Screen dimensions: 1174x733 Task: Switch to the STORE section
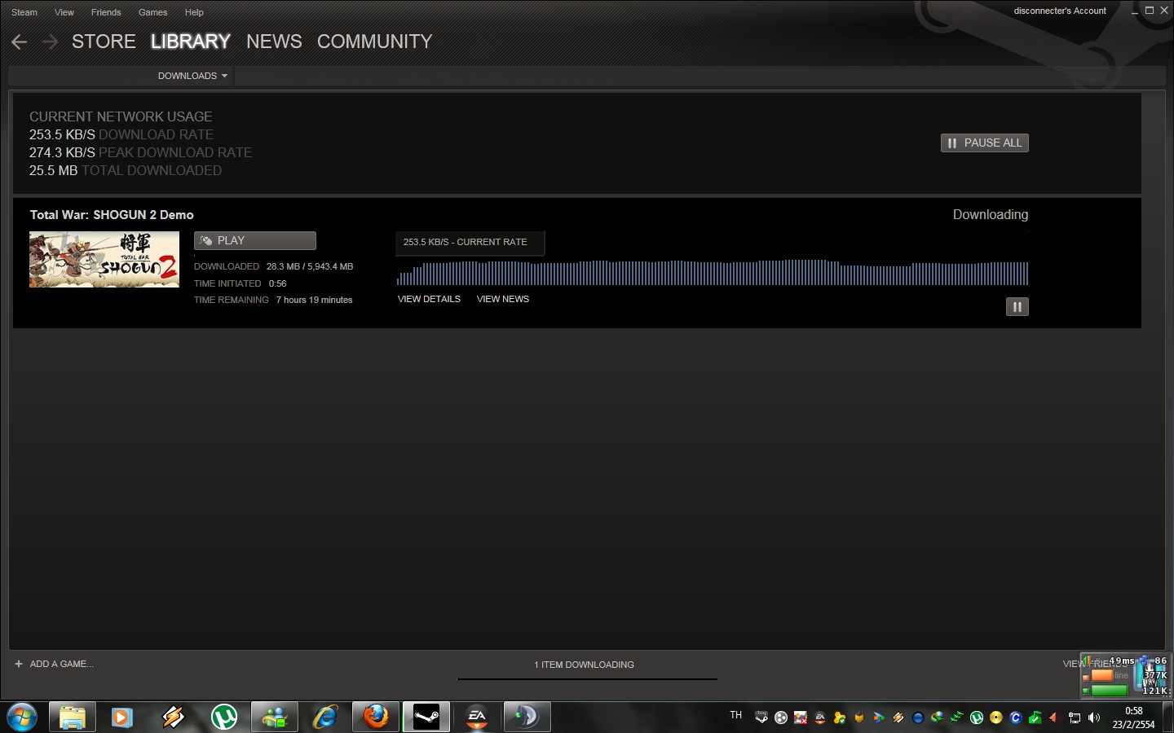tap(104, 42)
